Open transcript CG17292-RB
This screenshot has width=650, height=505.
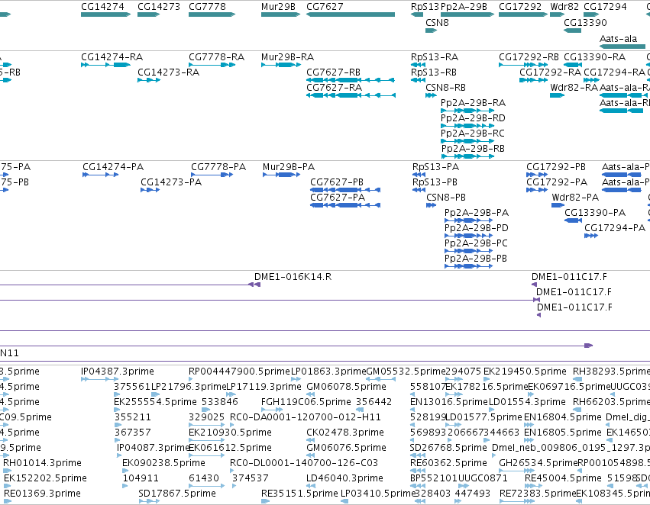(529, 57)
